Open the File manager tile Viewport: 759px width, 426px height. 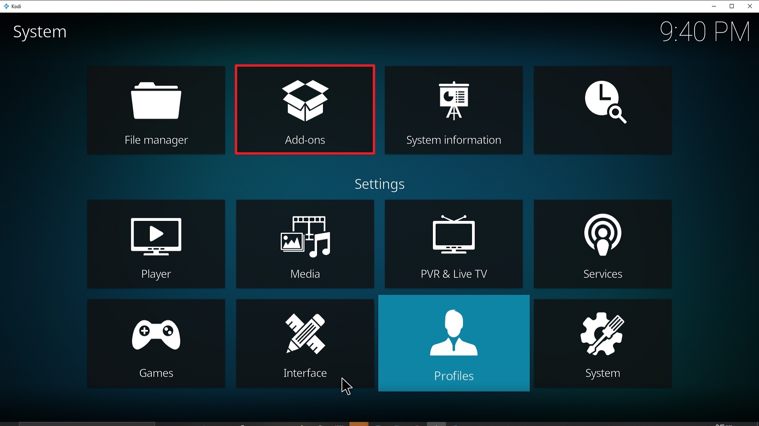click(156, 110)
